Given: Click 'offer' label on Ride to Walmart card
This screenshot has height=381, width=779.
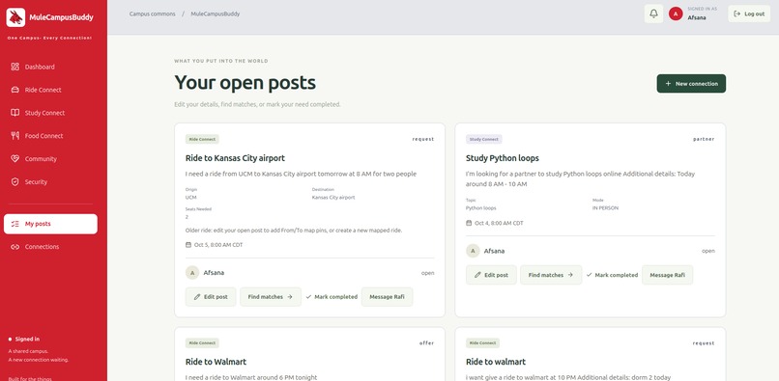Looking at the screenshot, I should tap(427, 343).
